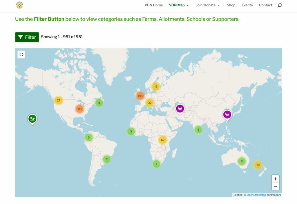Open the Shop menu item
The width and height of the screenshot is (297, 204).
click(231, 5)
